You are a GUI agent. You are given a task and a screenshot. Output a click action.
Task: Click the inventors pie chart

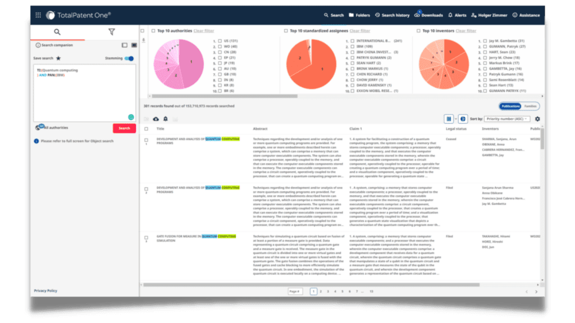[x=444, y=64]
